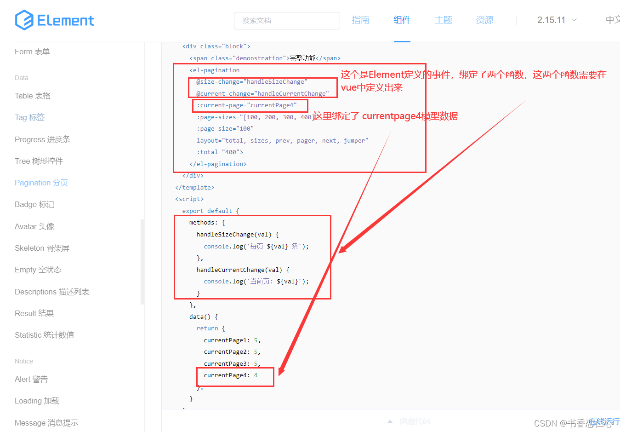This screenshot has height=432, width=620.
Task: Click the :page-size="100" line
Action: [x=225, y=129]
